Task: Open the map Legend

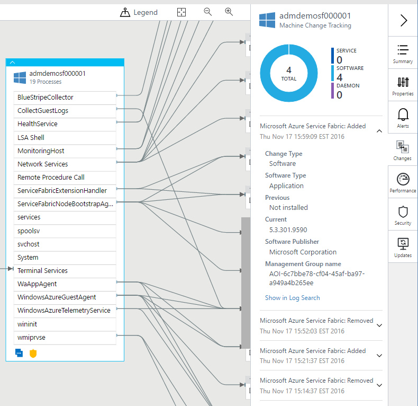Action: pyautogui.click(x=139, y=12)
